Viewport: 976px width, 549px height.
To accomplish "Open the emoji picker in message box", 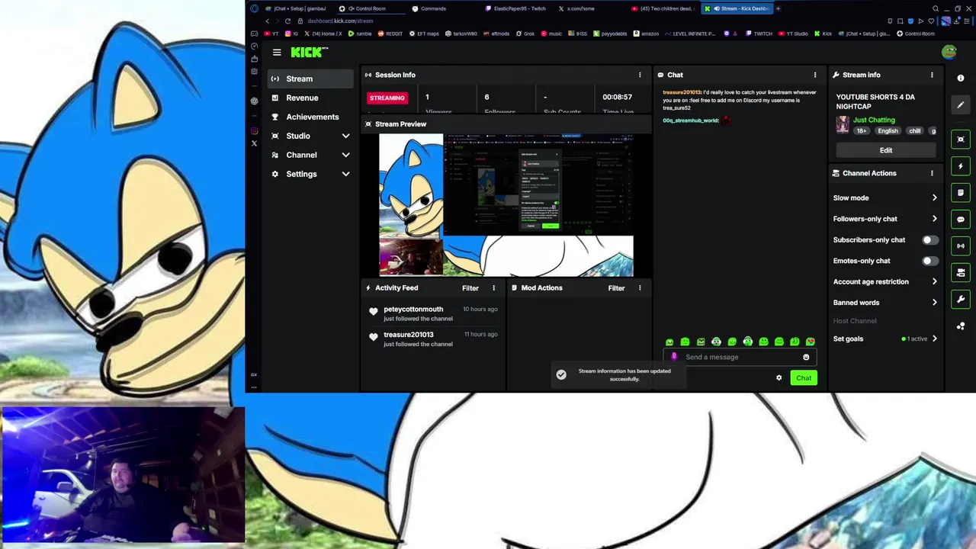I will point(806,357).
